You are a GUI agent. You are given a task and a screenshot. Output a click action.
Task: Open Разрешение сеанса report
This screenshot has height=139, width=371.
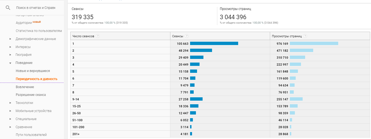click(x=31, y=95)
